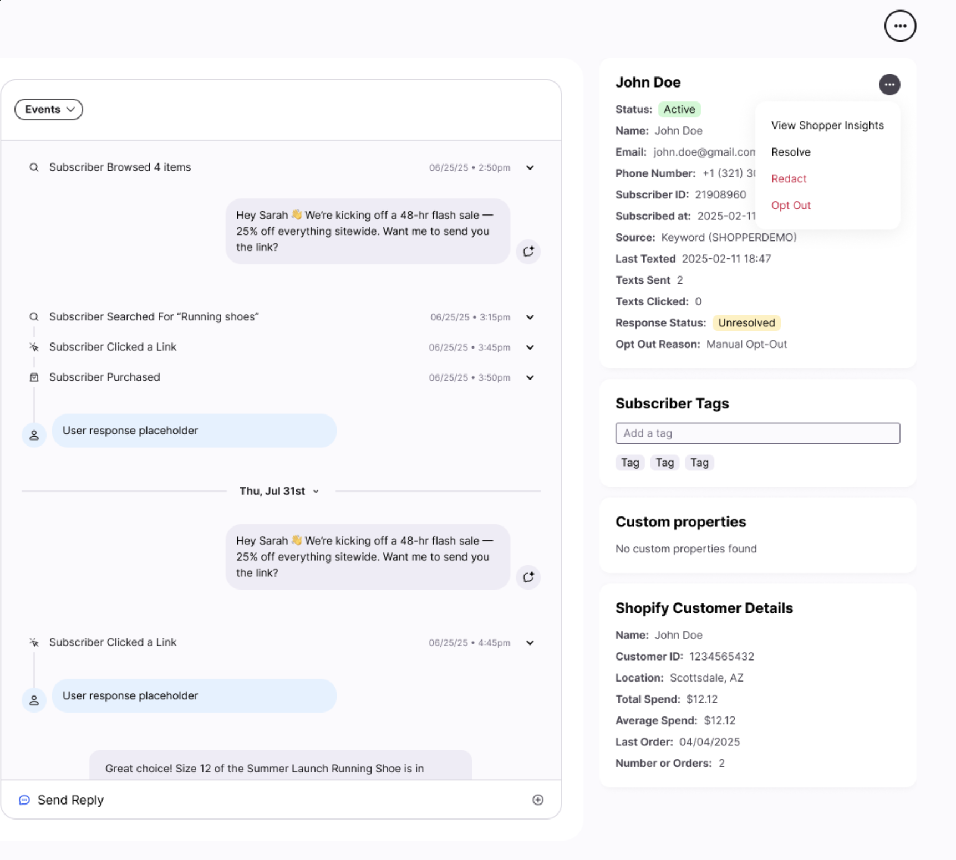
Task: Click regenerate icon beside second flash sale message
Action: pos(528,577)
